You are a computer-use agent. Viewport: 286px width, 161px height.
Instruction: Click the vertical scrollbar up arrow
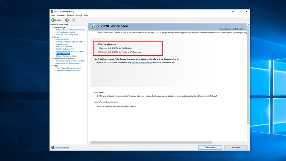(248, 24)
